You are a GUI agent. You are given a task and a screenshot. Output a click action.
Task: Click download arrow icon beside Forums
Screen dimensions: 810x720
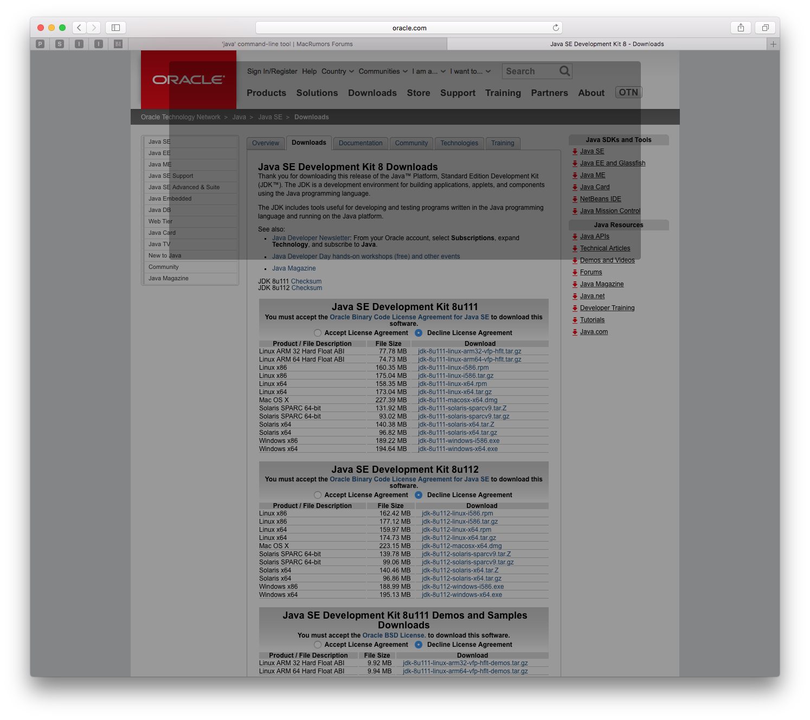[x=575, y=273]
